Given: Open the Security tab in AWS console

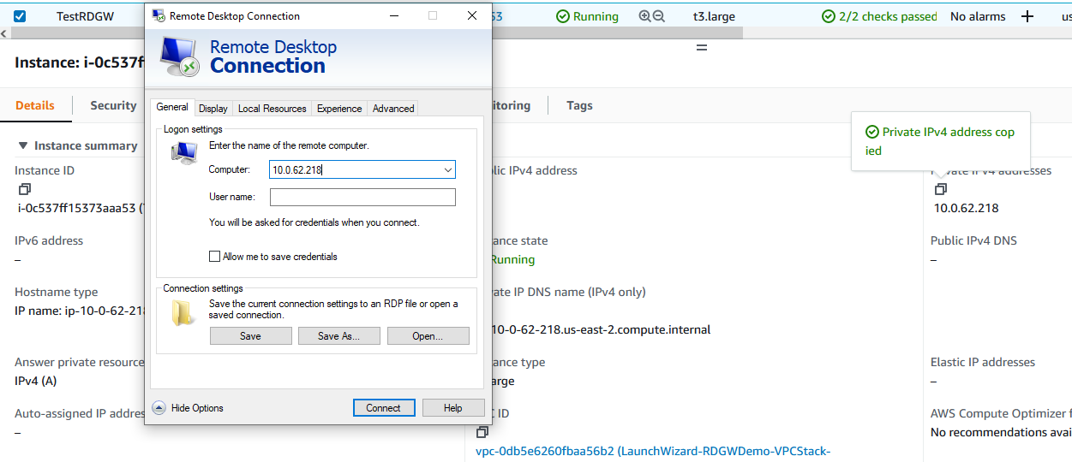Looking at the screenshot, I should (x=113, y=105).
